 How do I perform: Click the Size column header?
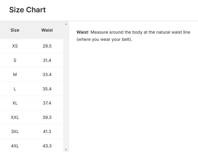click(x=15, y=30)
